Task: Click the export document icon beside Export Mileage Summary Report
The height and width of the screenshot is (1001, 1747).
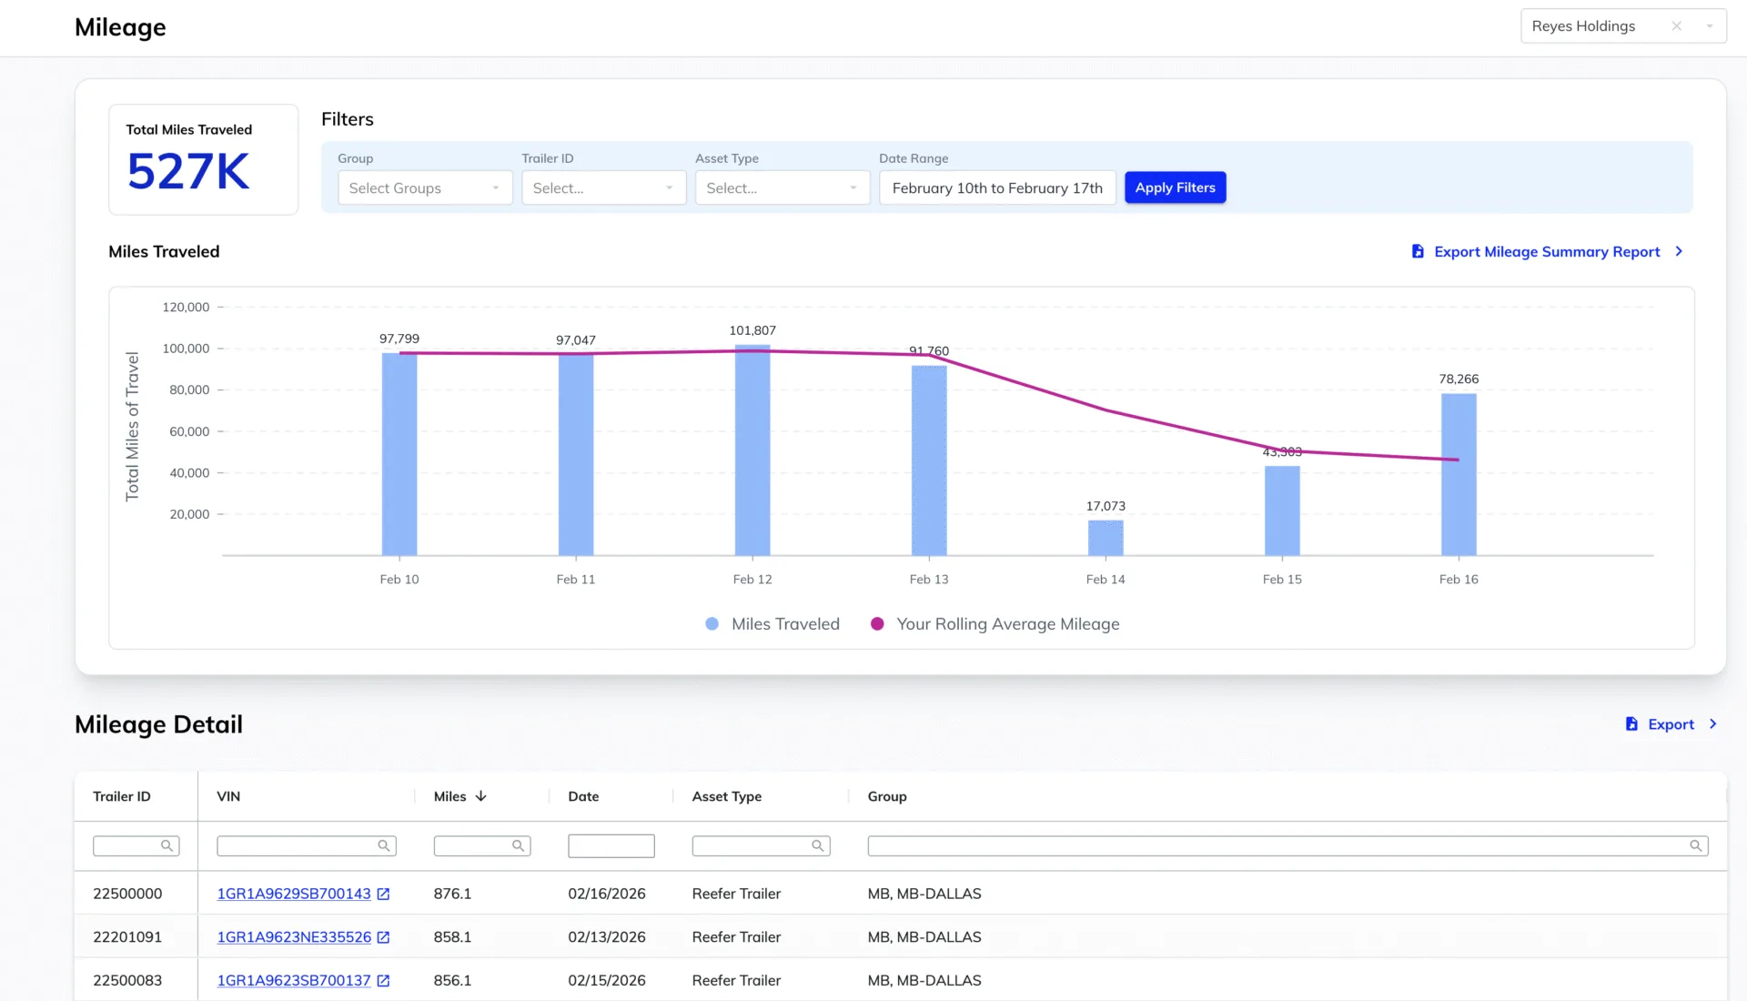Action: tap(1418, 251)
